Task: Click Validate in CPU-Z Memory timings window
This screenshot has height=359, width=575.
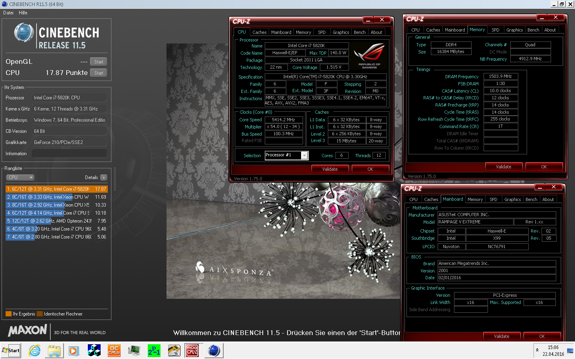Action: click(x=504, y=167)
